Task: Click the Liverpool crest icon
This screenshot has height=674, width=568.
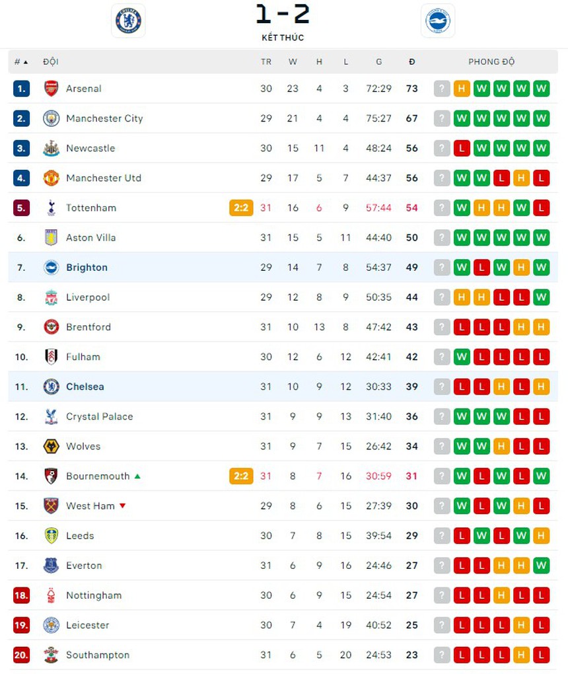Action: click(x=51, y=297)
